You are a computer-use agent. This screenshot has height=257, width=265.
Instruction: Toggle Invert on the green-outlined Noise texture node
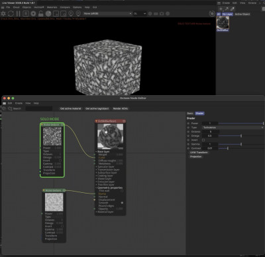60,161
